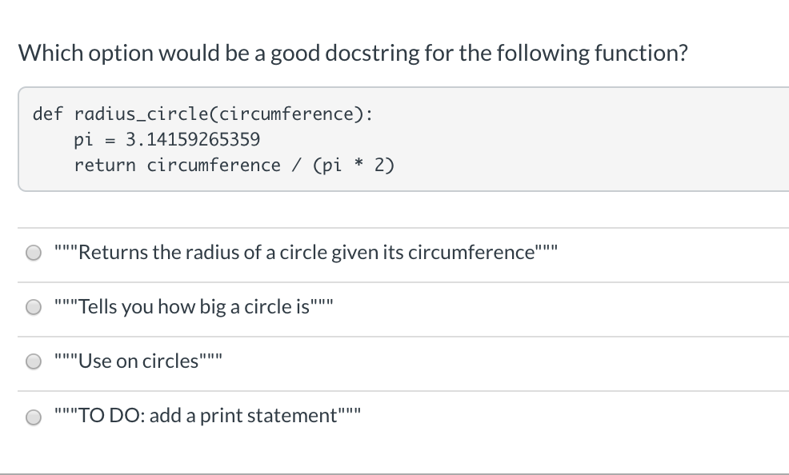Viewport: 789px width, 475px height.
Task: Select the radio button for the first answer
Action: [x=34, y=252]
